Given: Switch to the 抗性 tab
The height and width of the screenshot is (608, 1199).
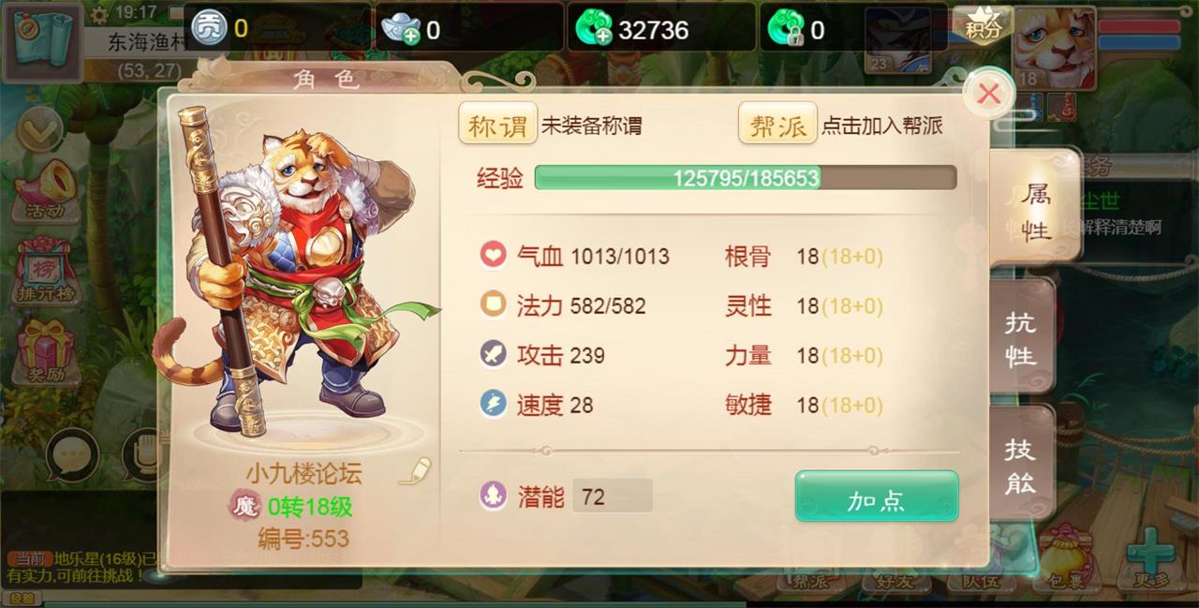Looking at the screenshot, I should tap(1021, 339).
